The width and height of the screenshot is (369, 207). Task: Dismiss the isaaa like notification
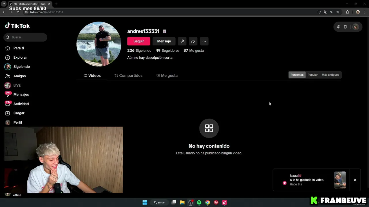pos(355,180)
